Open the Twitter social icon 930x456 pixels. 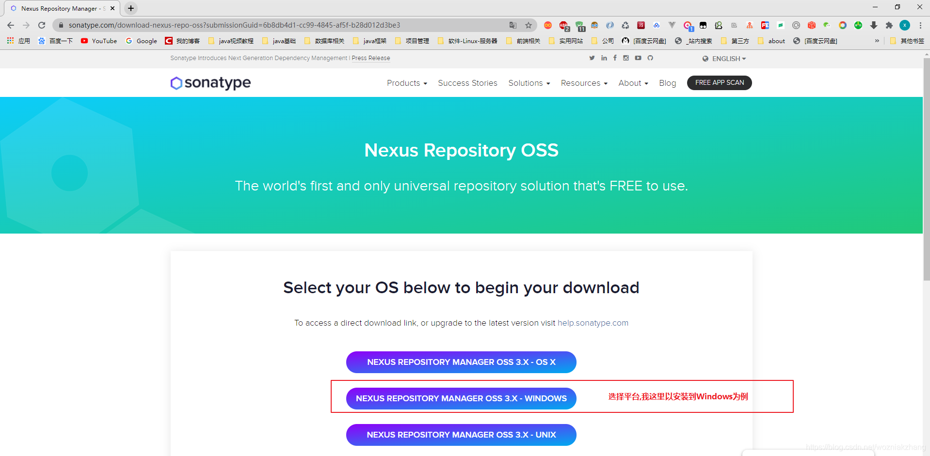pos(592,58)
